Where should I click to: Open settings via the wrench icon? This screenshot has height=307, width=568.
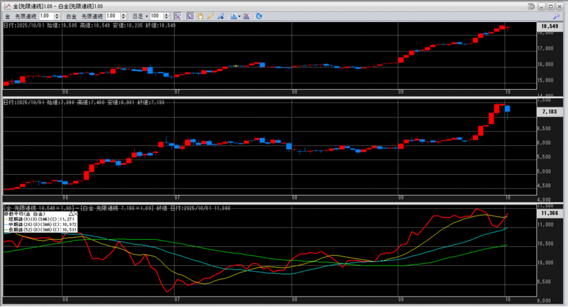557,16
